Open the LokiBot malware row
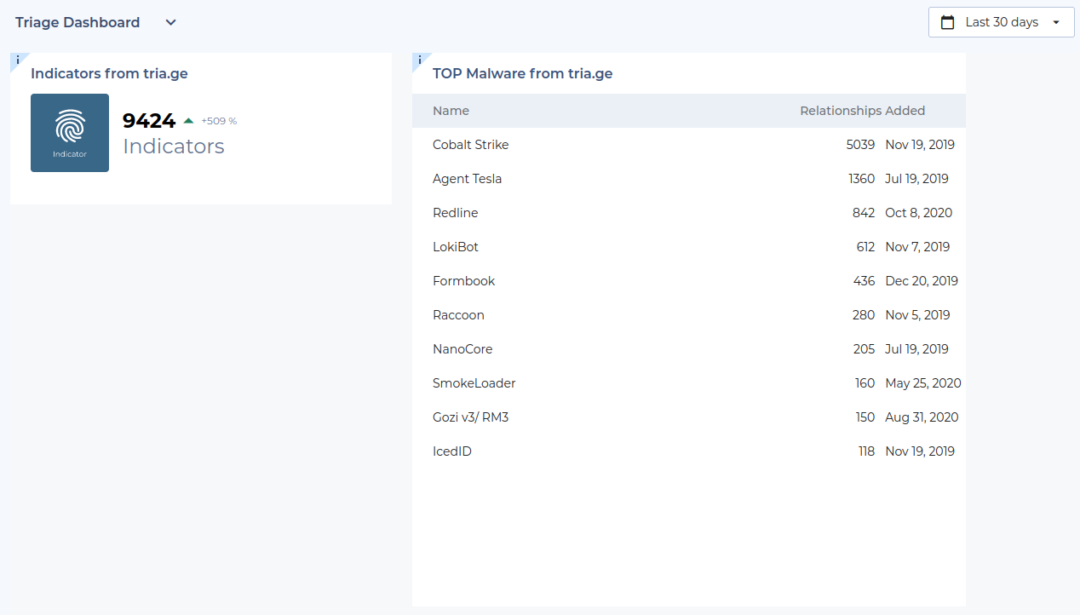Viewport: 1080px width, 615px height. [689, 247]
